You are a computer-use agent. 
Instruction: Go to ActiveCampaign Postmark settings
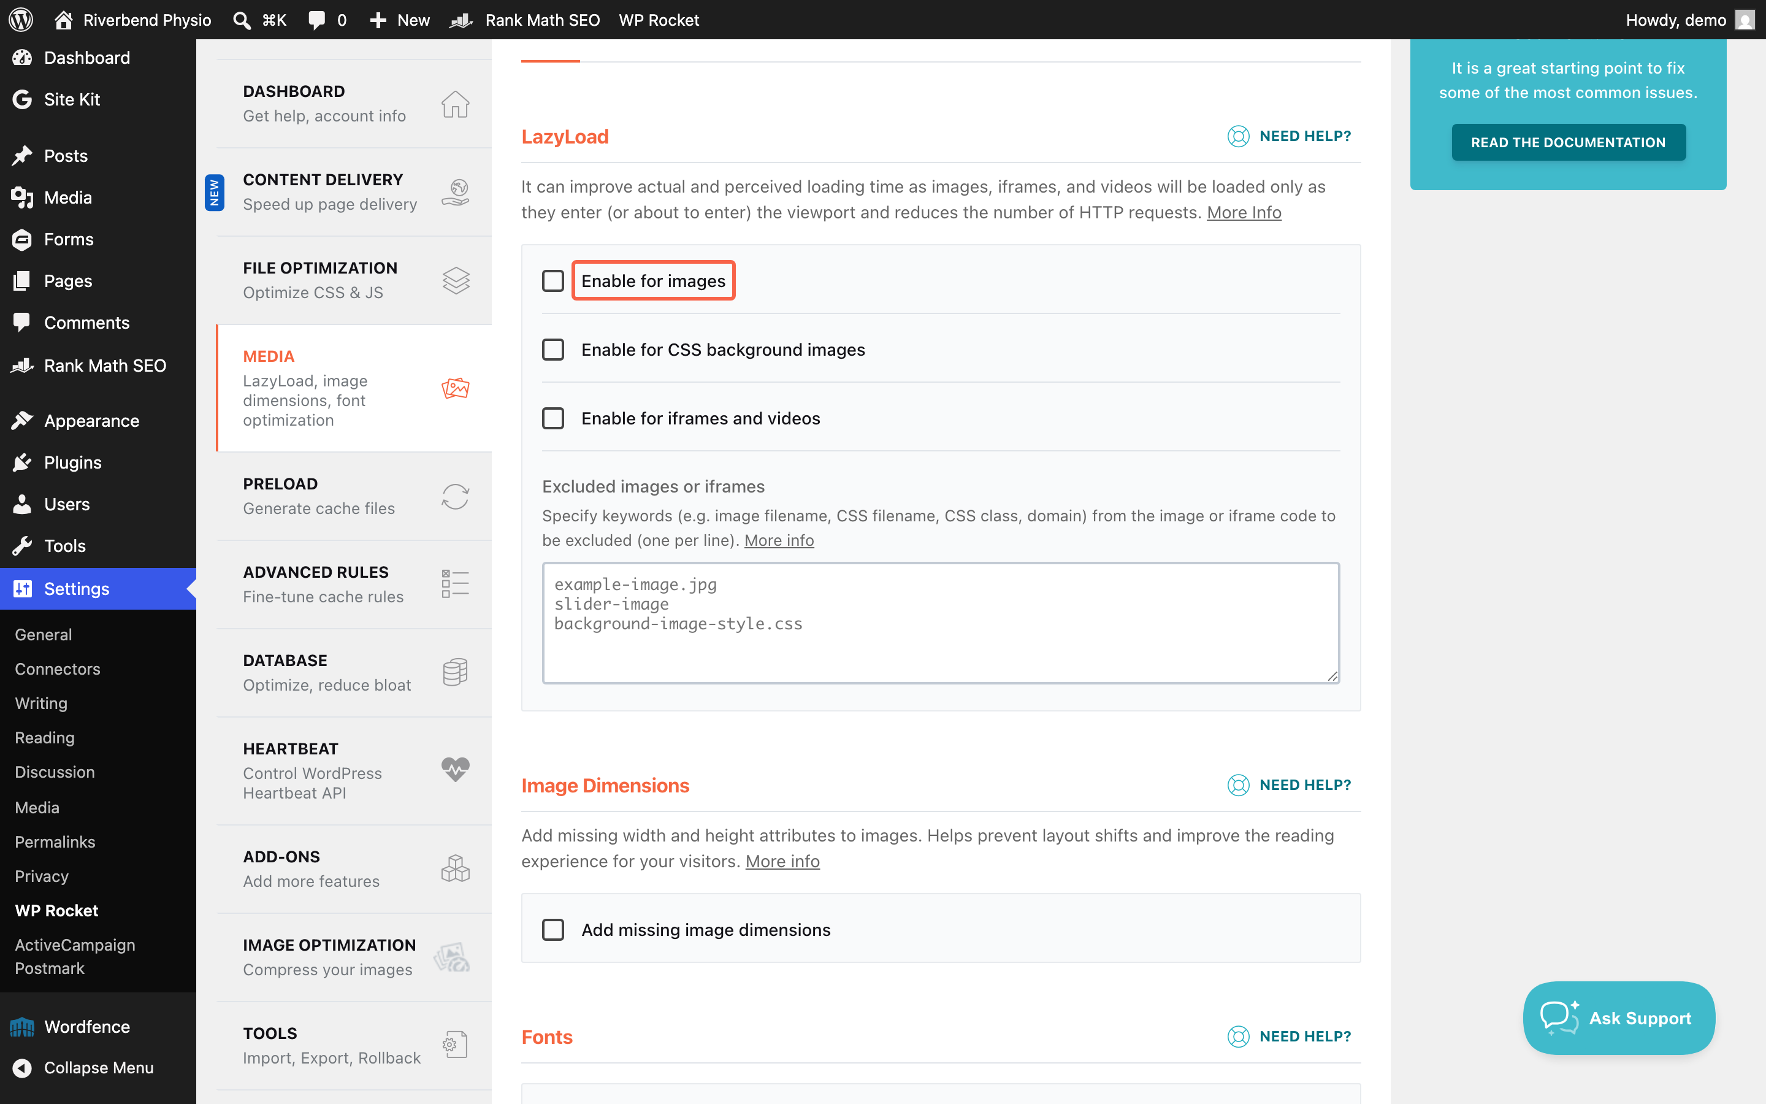75,957
